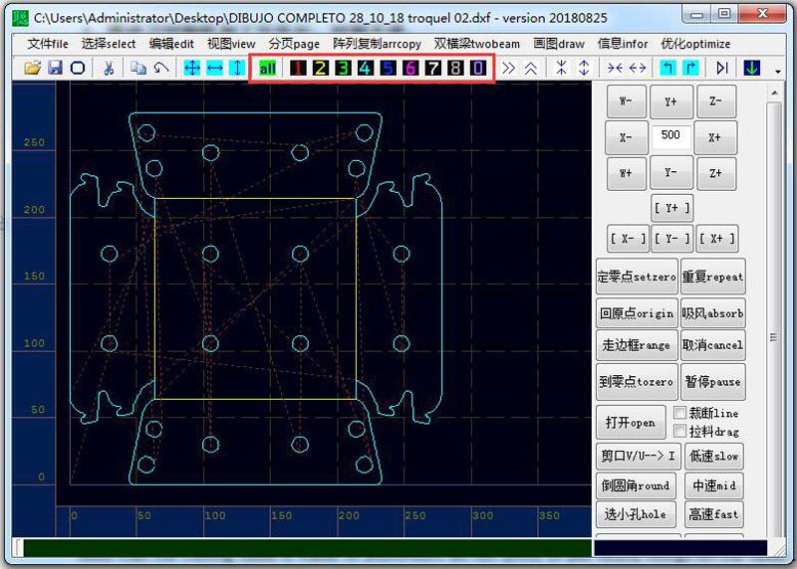Image resolution: width=797 pixels, height=569 pixels.
Task: Open the 文件file menu
Action: click(48, 44)
